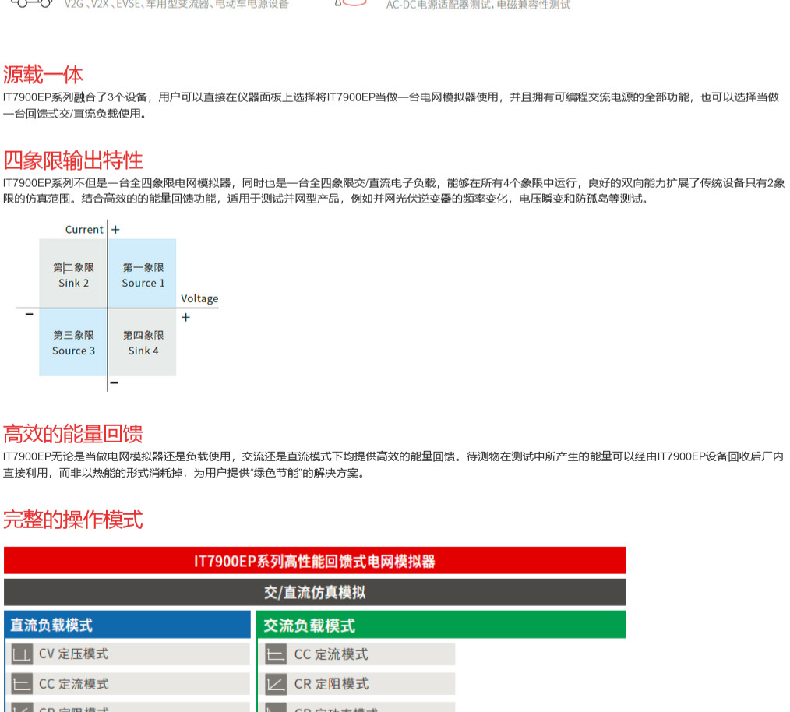Screen dimensions: 790x712
Task: Click the CV 定压模式 icon under DC load
Action: 22,654
